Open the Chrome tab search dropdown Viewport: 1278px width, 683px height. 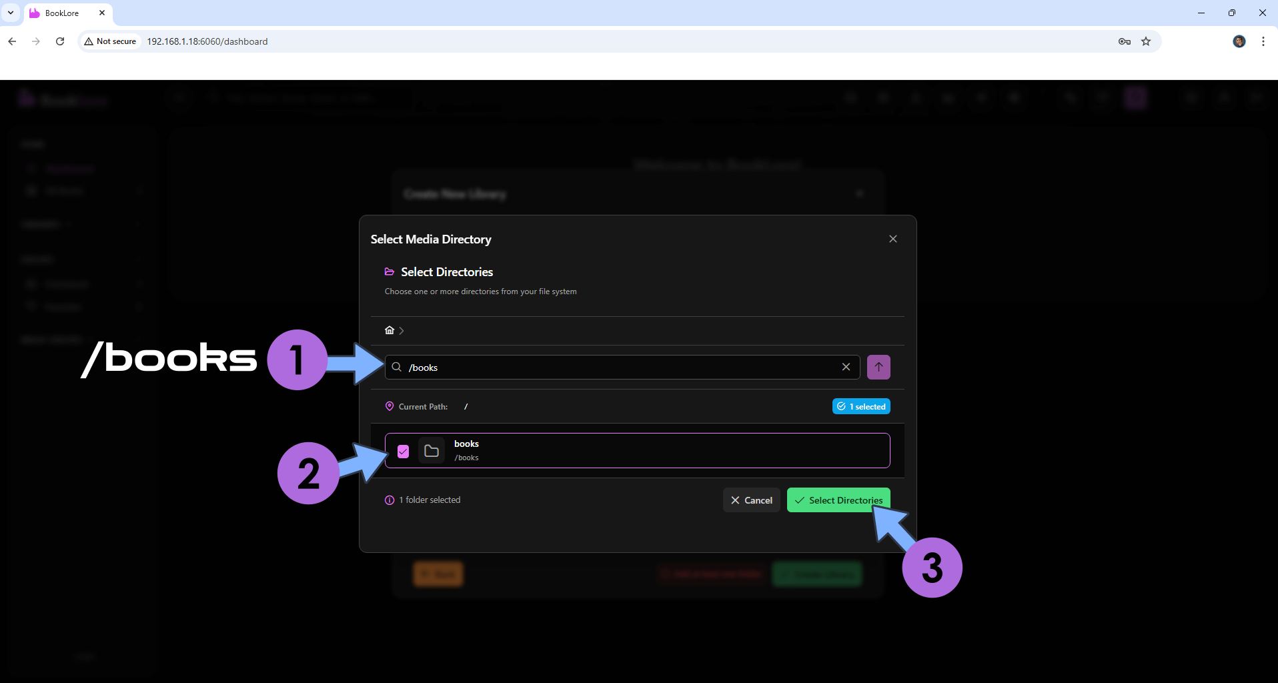[x=11, y=13]
